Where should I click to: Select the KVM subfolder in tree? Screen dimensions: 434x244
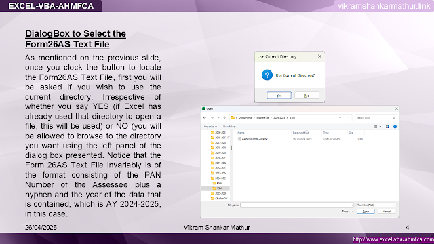click(218, 183)
